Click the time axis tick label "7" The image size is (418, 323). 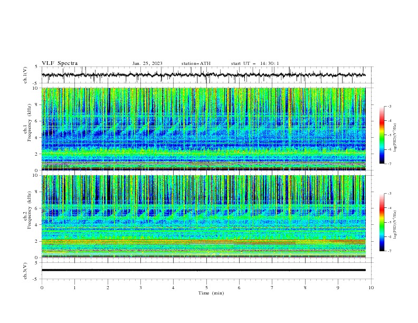point(272,288)
